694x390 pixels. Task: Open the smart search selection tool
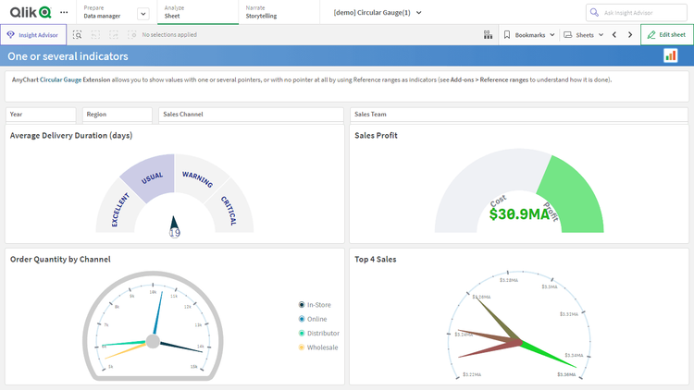coord(78,34)
